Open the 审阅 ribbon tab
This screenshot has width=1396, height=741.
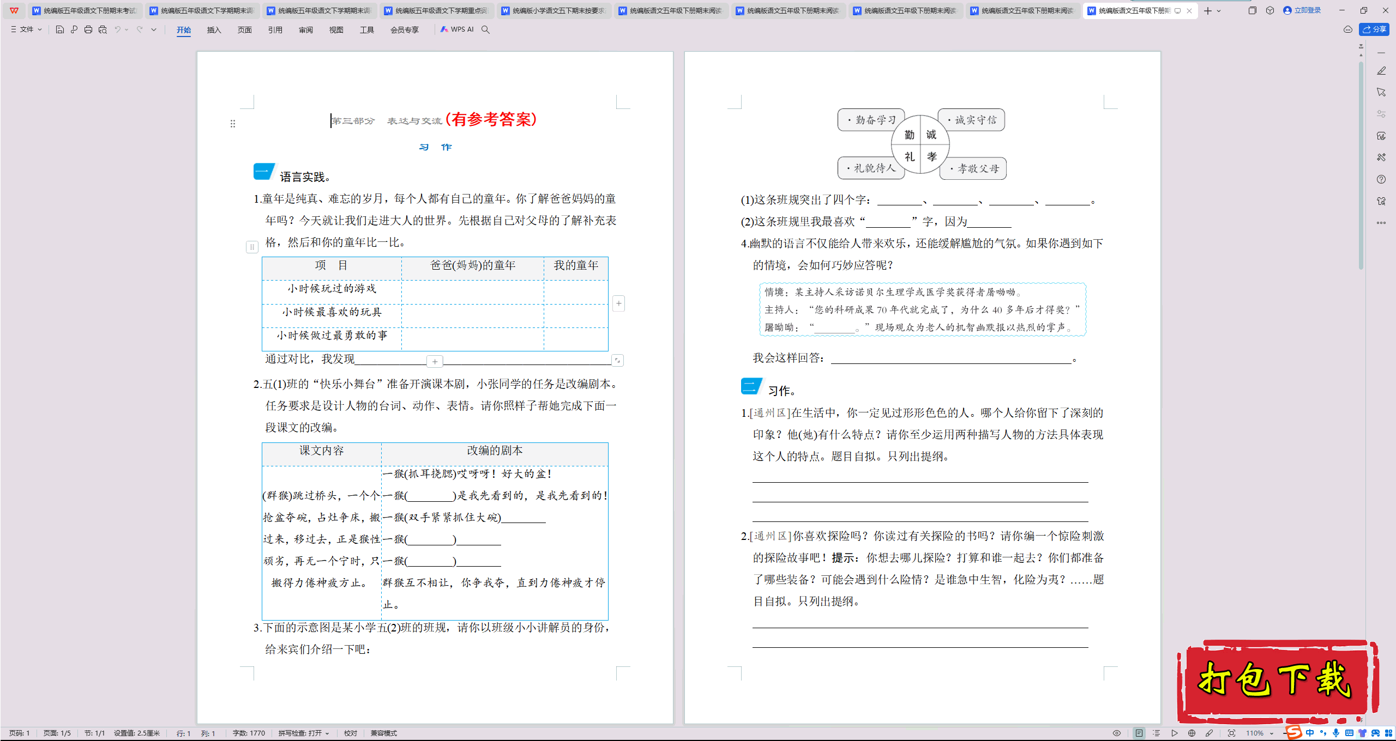coord(305,30)
